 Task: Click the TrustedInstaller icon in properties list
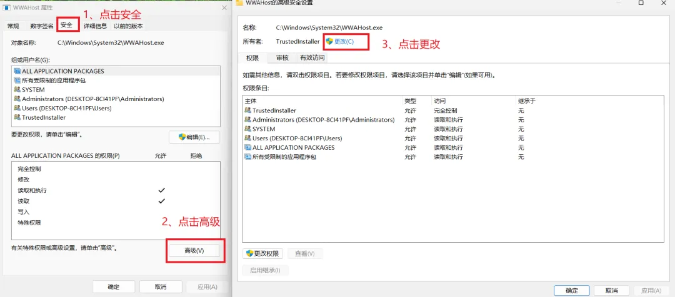tap(17, 117)
